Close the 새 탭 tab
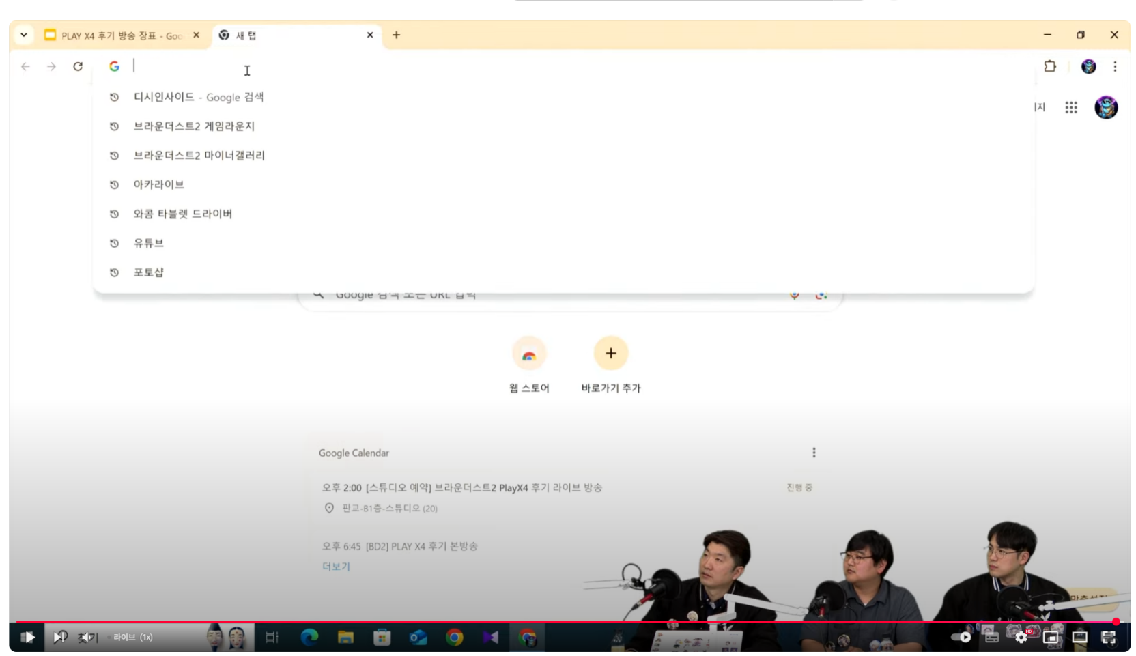 [x=370, y=35]
